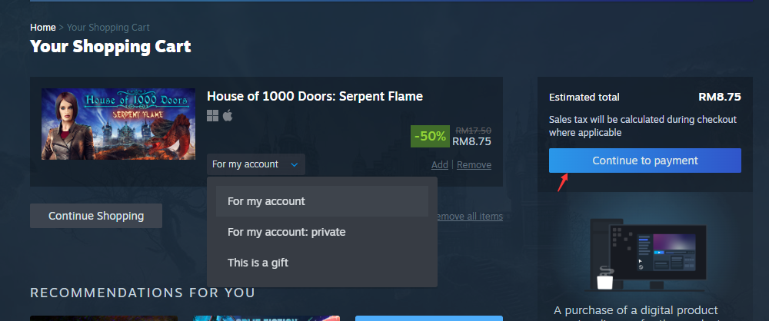Open the House of 1000 Doors cover image
The height and width of the screenshot is (321, 769).
point(118,124)
